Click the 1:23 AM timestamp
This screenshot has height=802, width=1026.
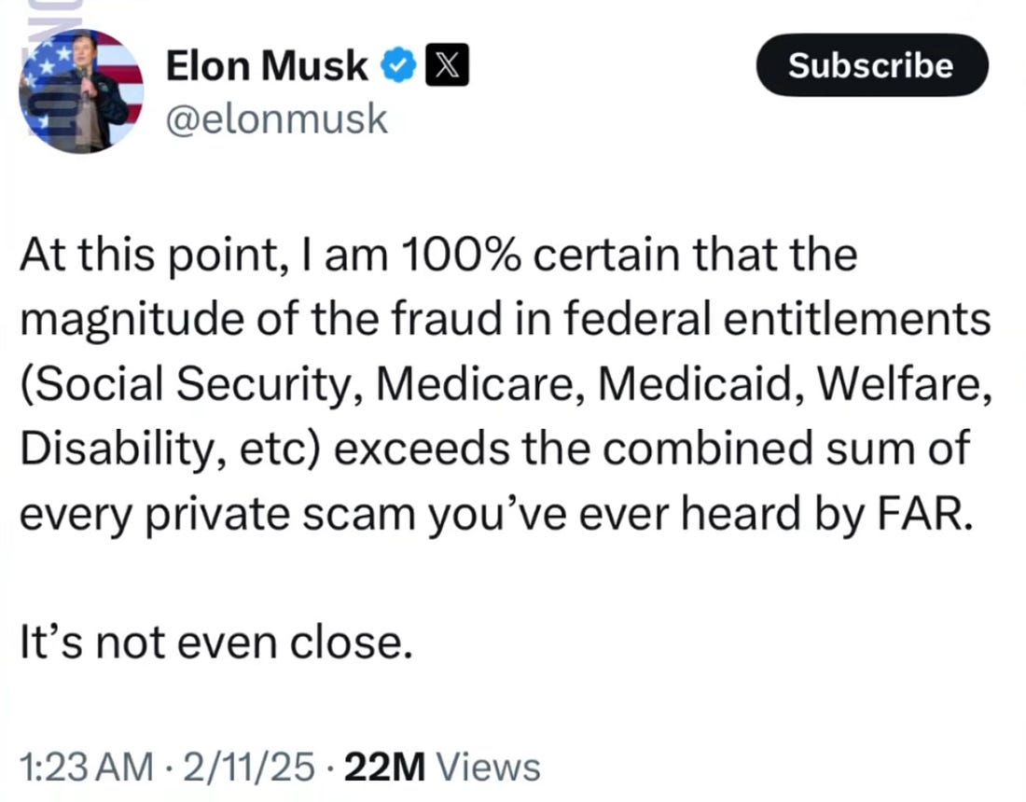tap(86, 767)
